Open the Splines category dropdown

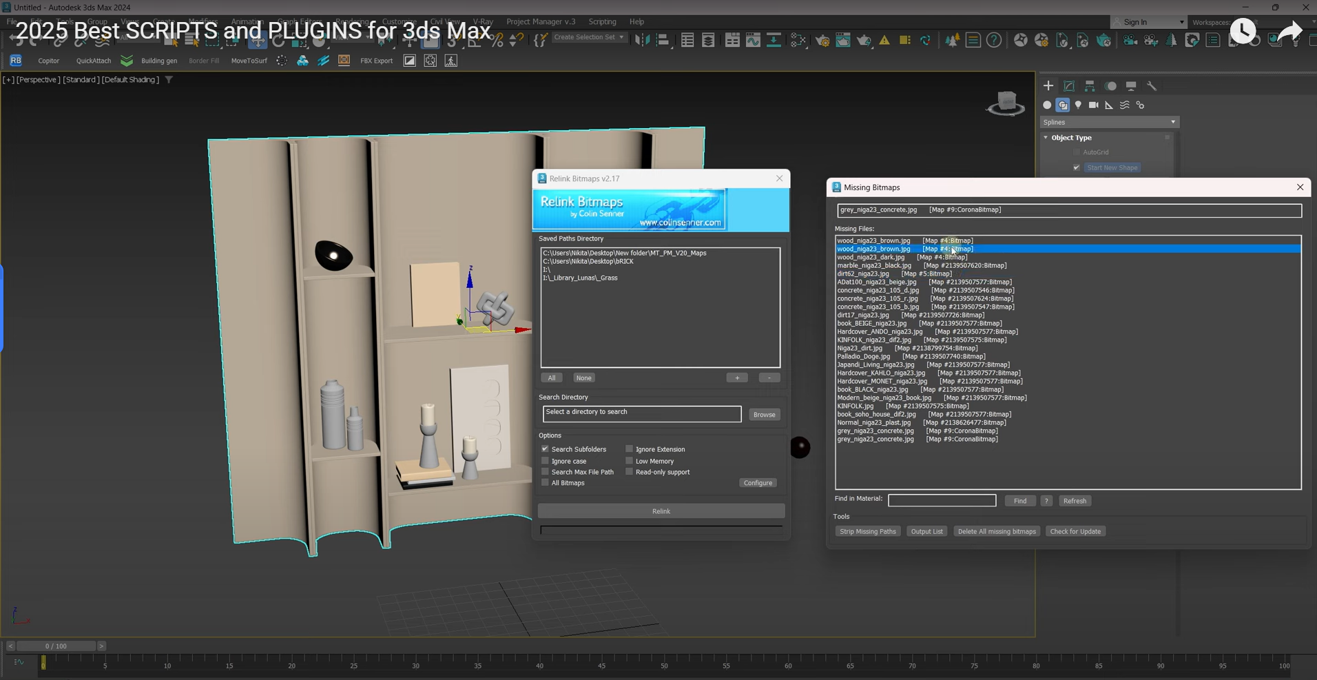click(x=1109, y=122)
